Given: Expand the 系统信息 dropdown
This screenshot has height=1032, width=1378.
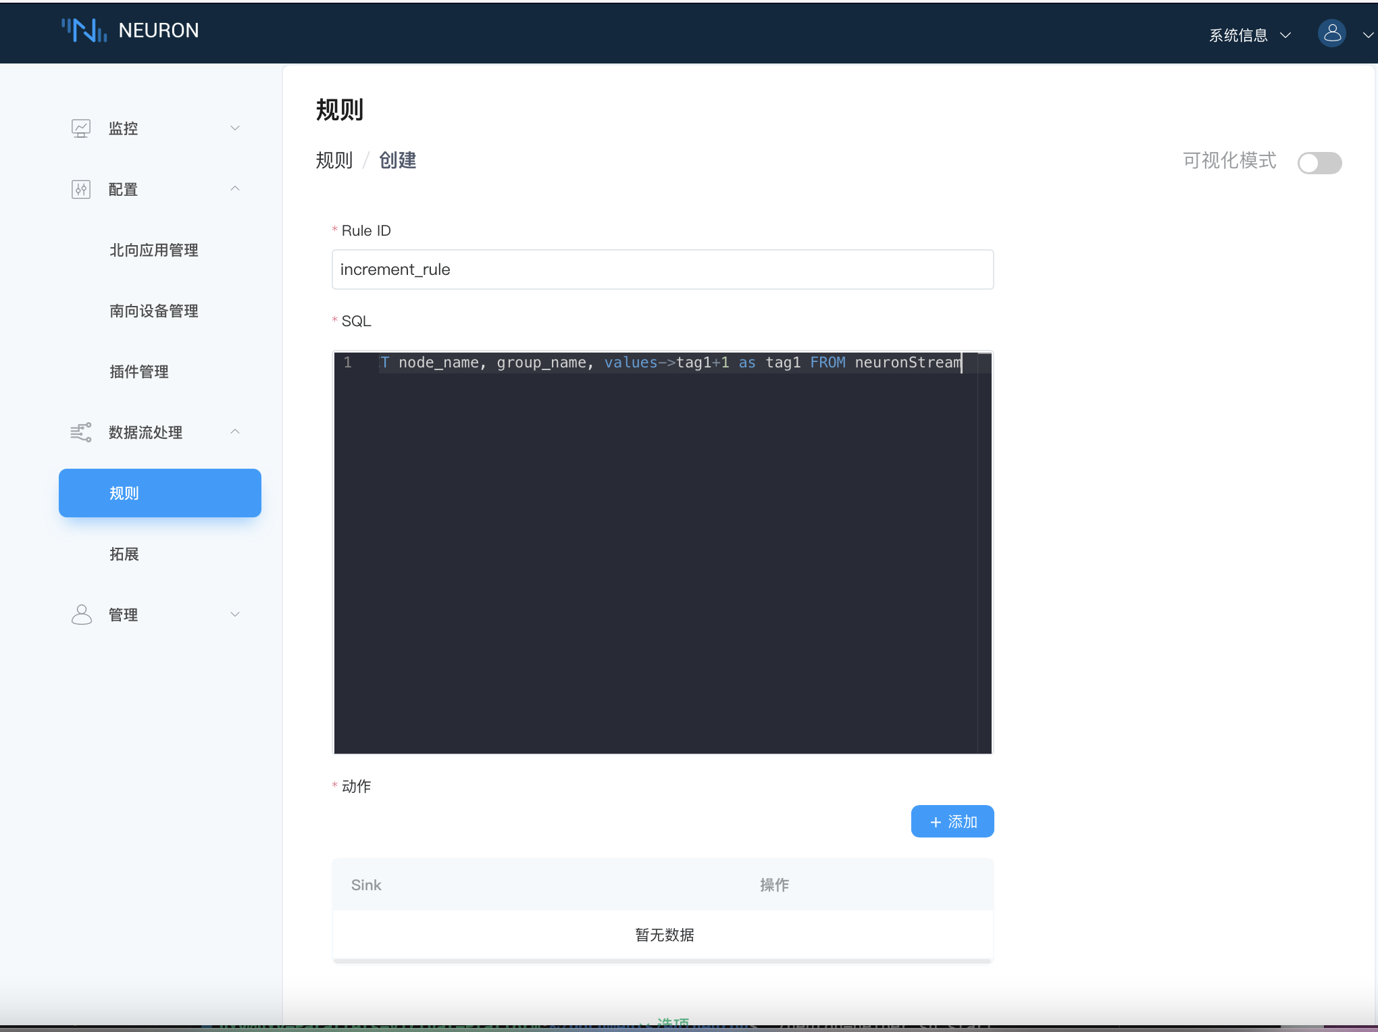Looking at the screenshot, I should 1250,35.
